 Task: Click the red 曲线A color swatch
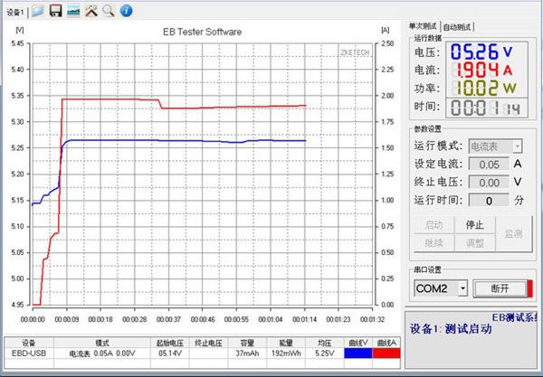pyautogui.click(x=386, y=353)
